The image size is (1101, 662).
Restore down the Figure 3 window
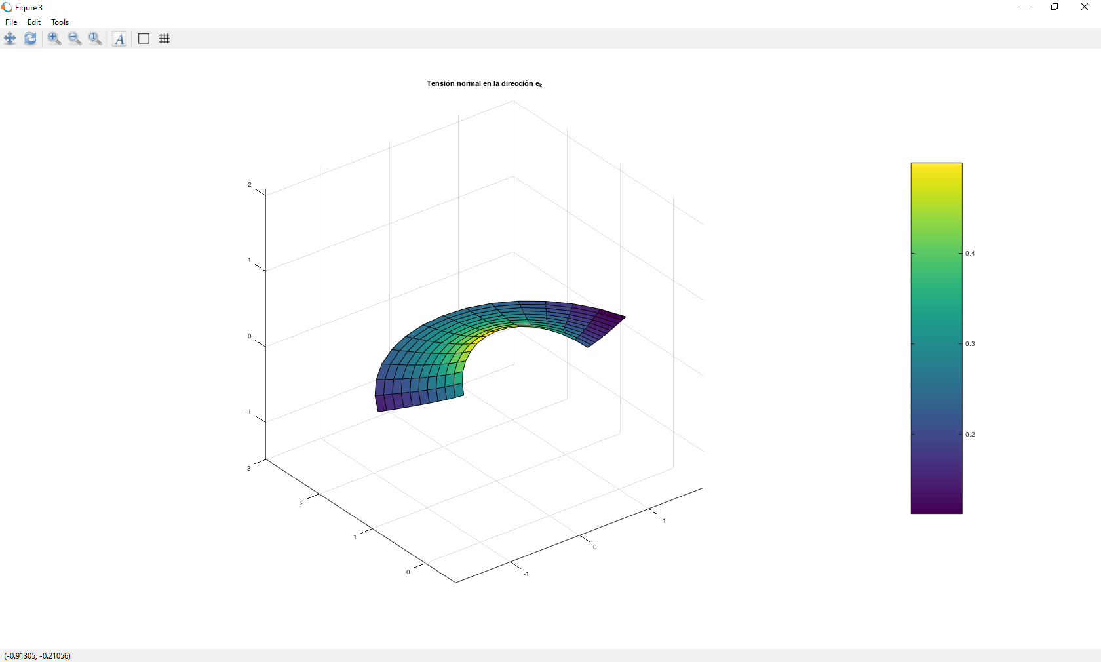tap(1054, 7)
